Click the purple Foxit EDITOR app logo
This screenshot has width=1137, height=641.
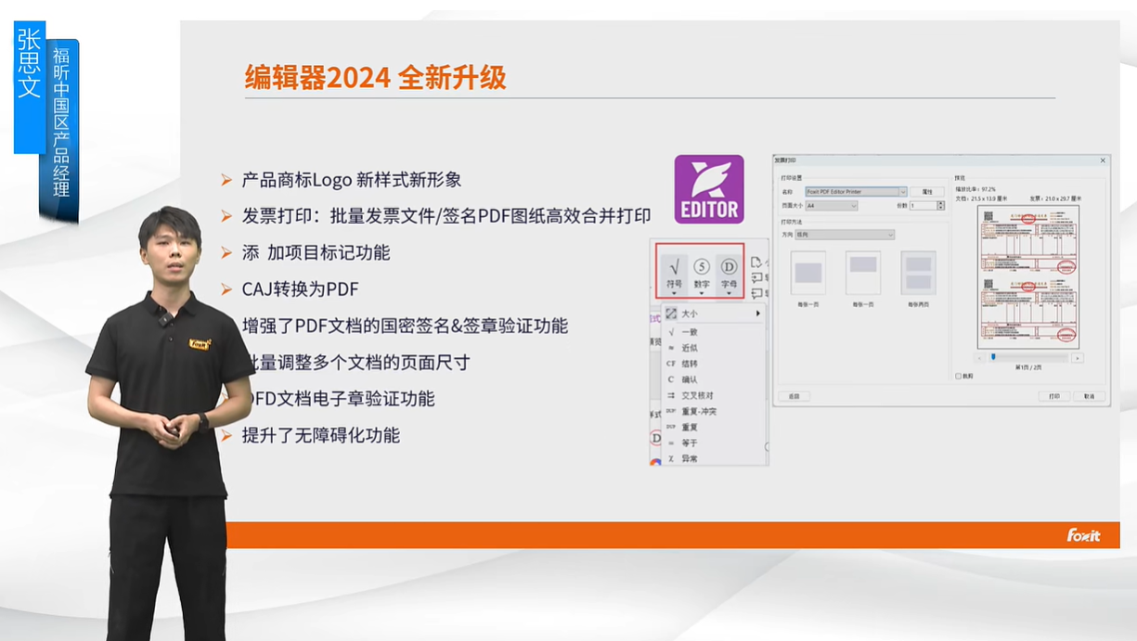[x=710, y=188]
